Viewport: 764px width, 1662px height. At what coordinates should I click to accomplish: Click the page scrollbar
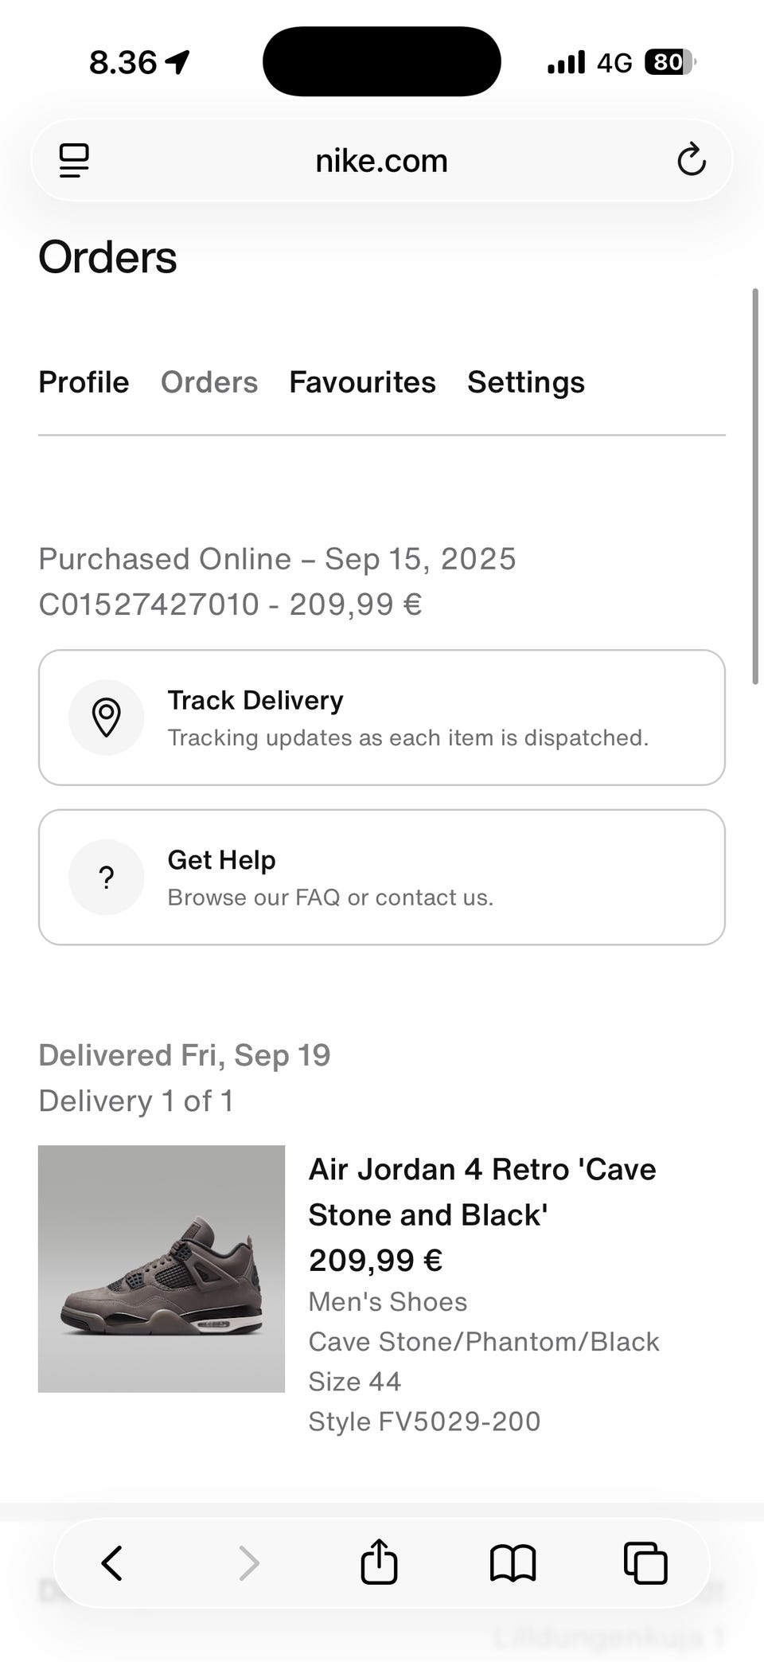pyautogui.click(x=755, y=486)
